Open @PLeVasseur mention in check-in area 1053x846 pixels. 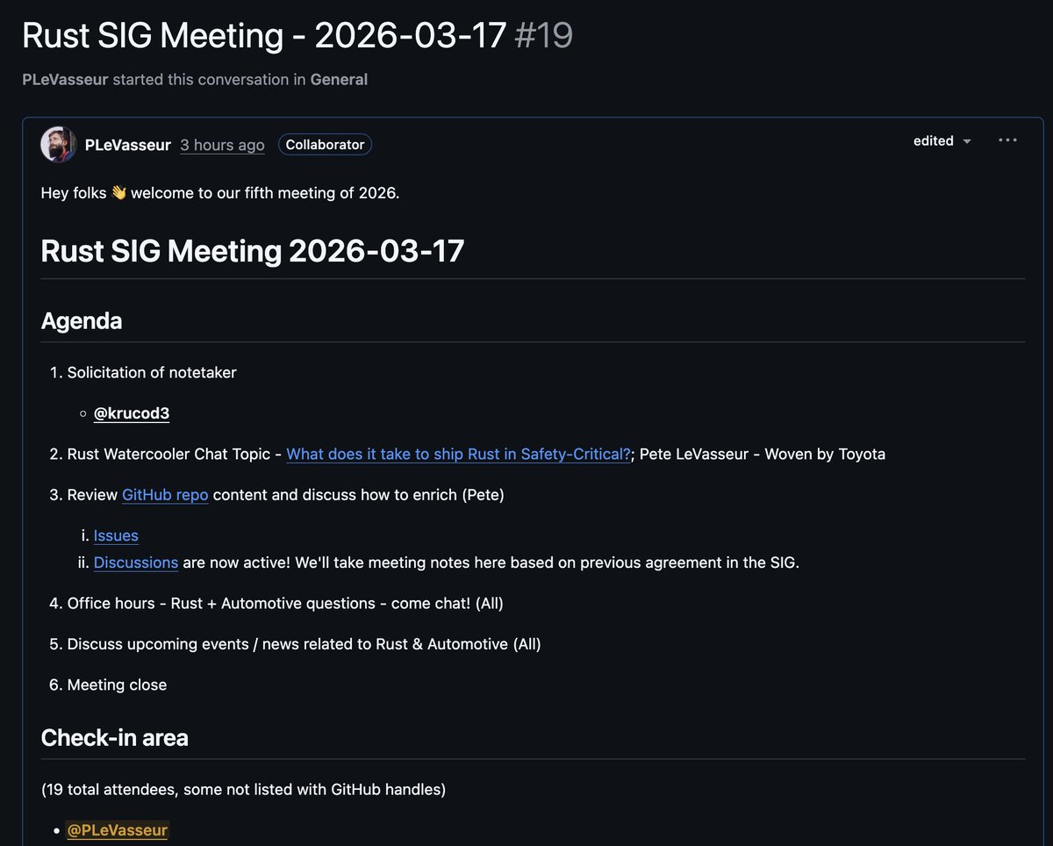[118, 830]
